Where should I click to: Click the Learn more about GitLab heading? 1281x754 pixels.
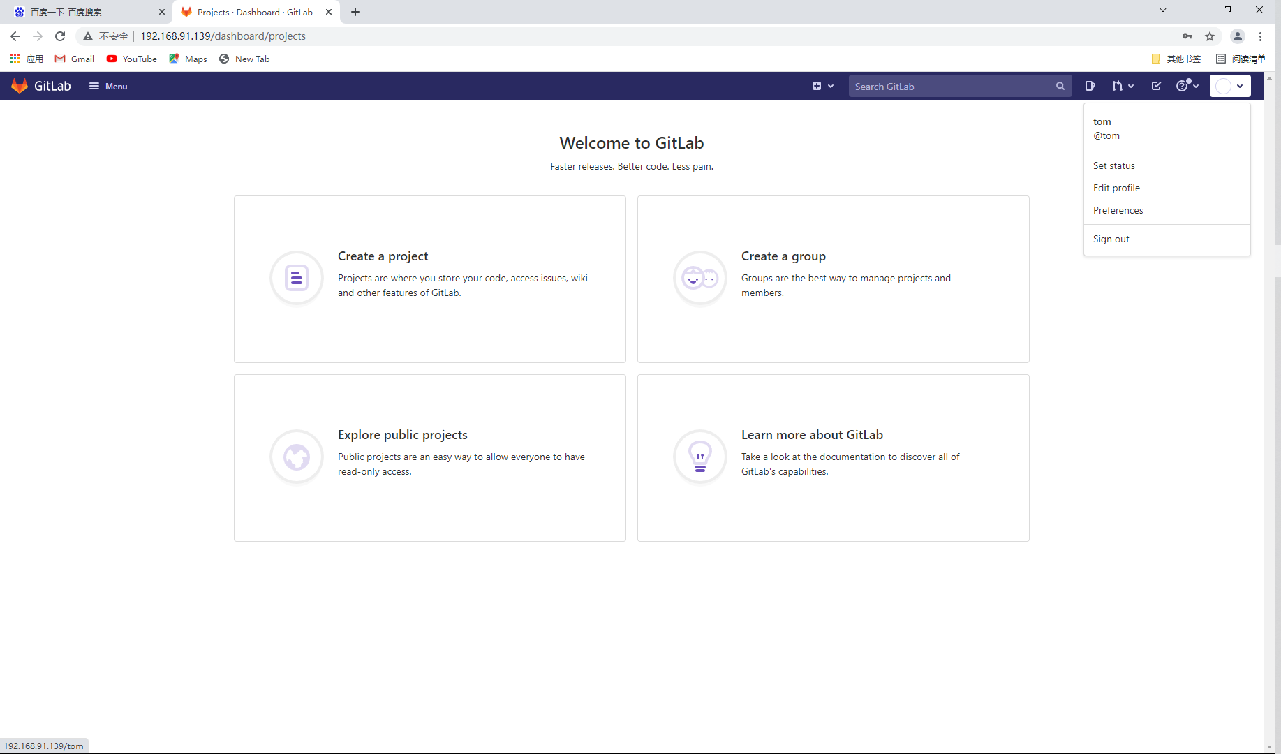pos(812,435)
